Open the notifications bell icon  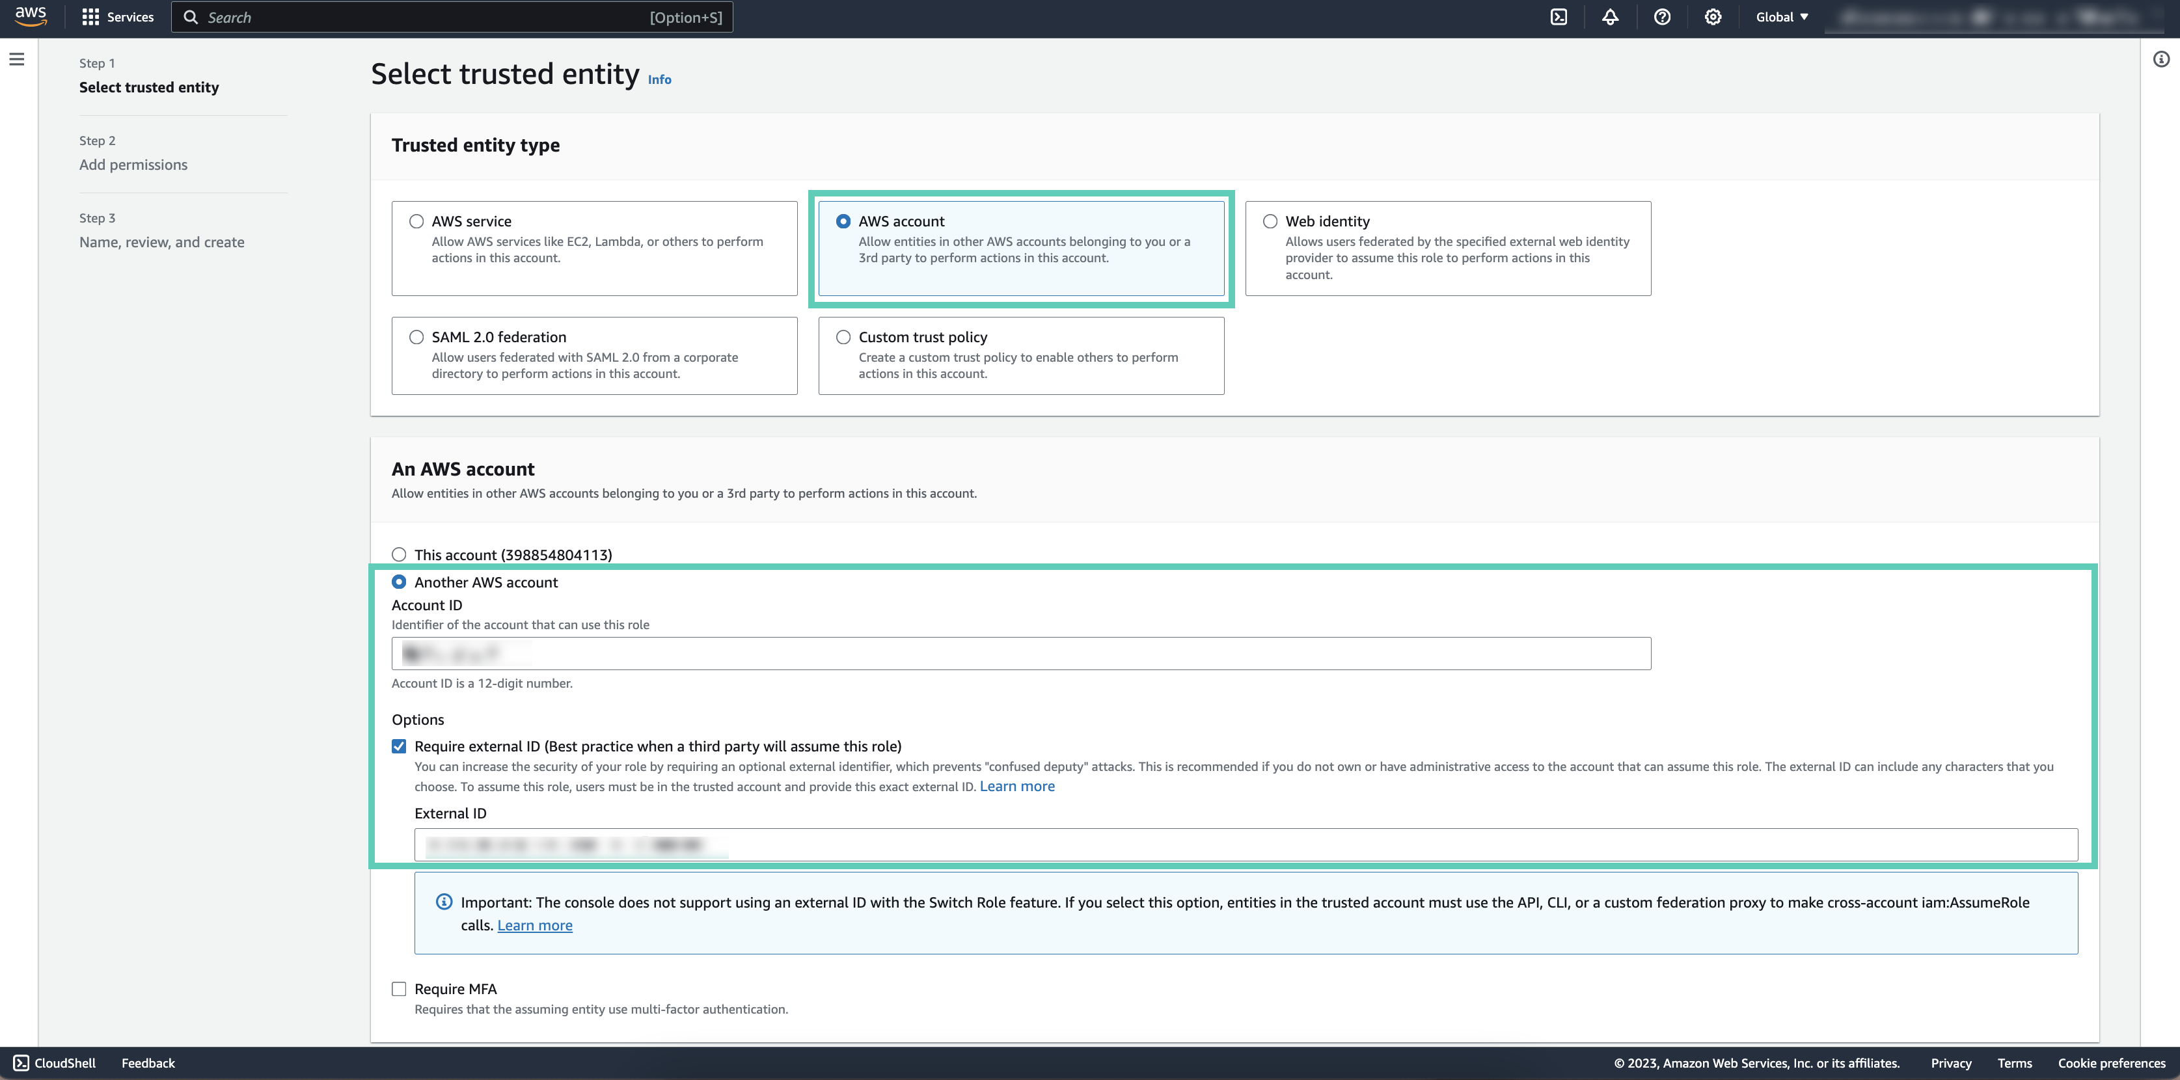(1609, 17)
